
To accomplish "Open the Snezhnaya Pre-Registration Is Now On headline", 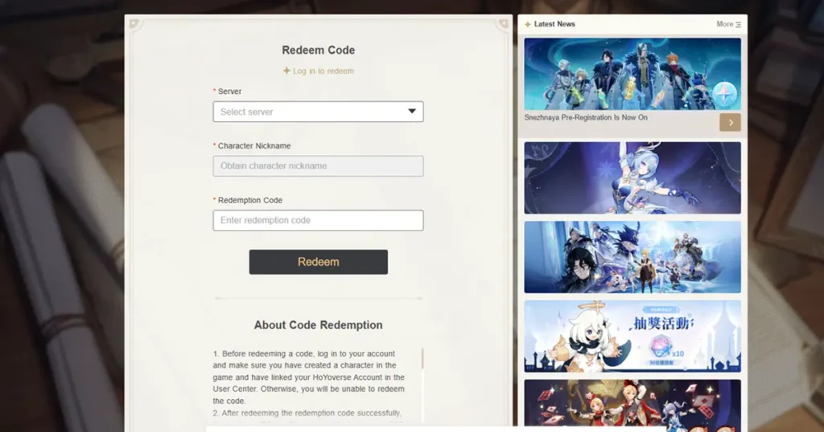I will 586,117.
